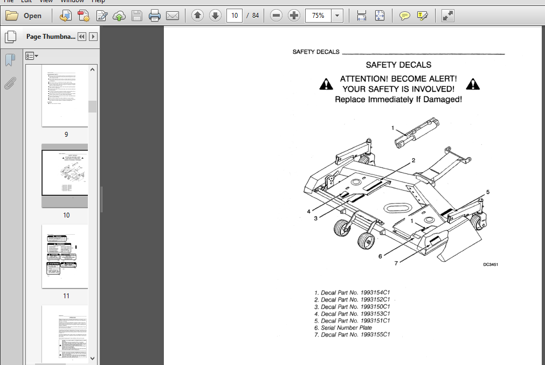Click '1. Decal Part No. 1993154C1' text
545x365 pixels.
352,292
